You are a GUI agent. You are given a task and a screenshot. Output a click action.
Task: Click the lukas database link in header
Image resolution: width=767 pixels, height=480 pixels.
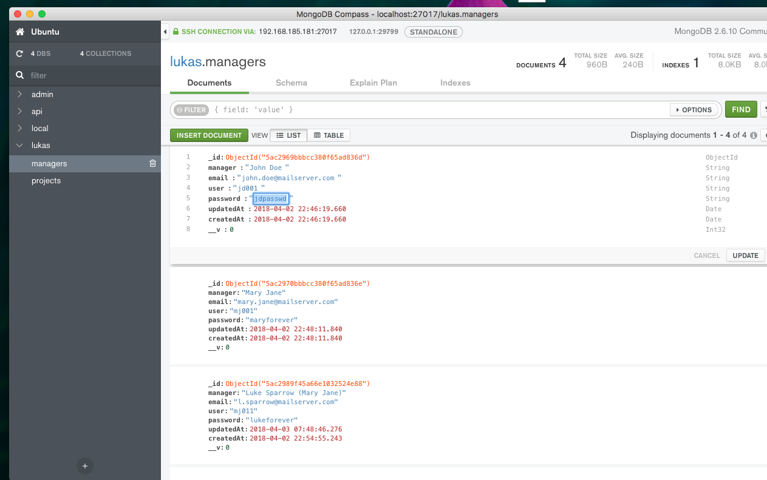coord(185,62)
